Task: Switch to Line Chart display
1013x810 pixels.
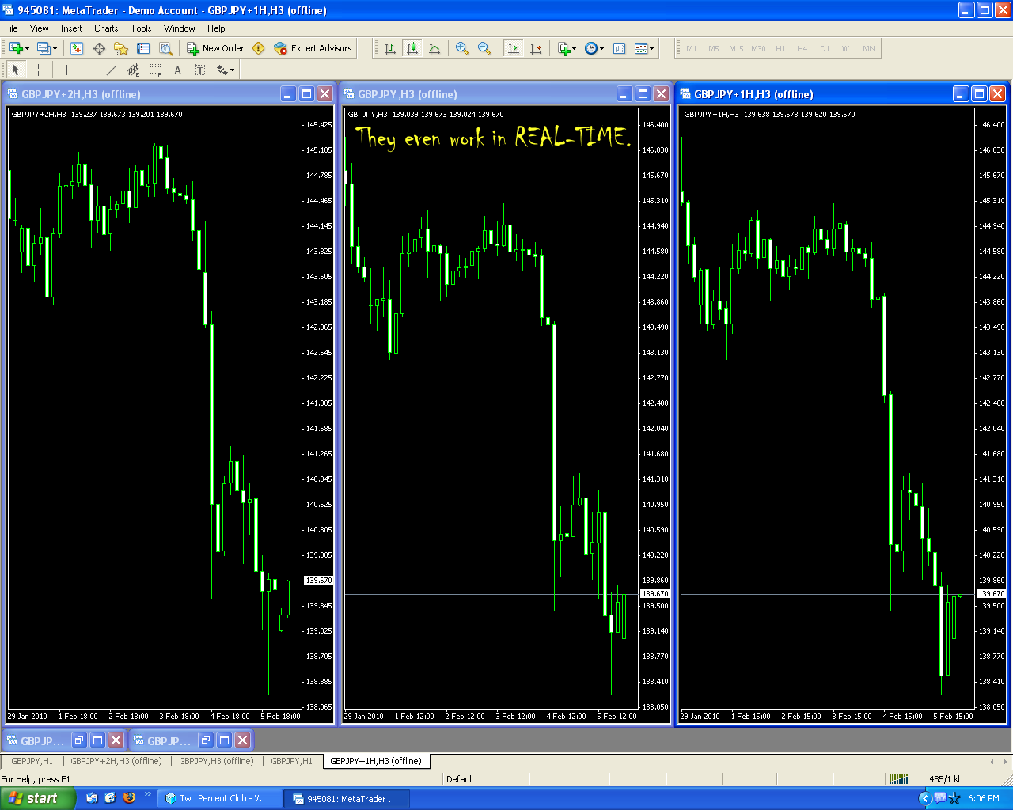Action: [x=434, y=48]
